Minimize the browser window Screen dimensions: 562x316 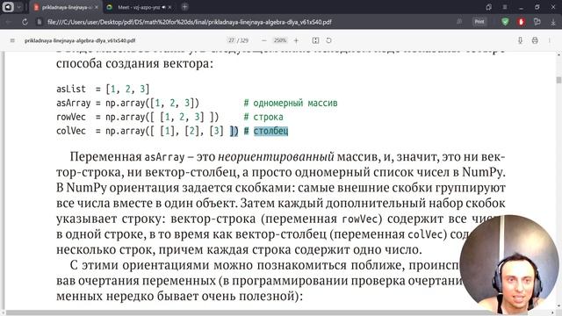click(521, 7)
